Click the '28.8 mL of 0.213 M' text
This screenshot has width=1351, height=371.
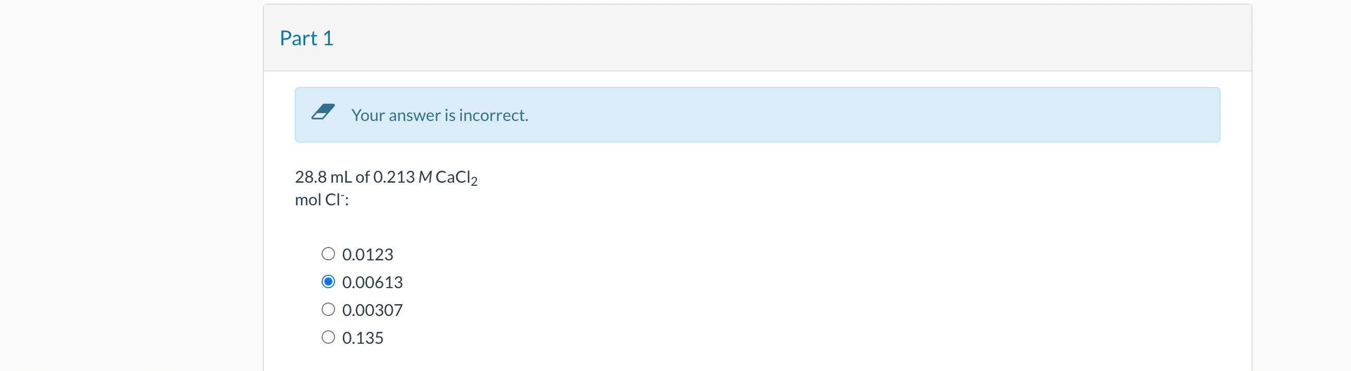[359, 177]
